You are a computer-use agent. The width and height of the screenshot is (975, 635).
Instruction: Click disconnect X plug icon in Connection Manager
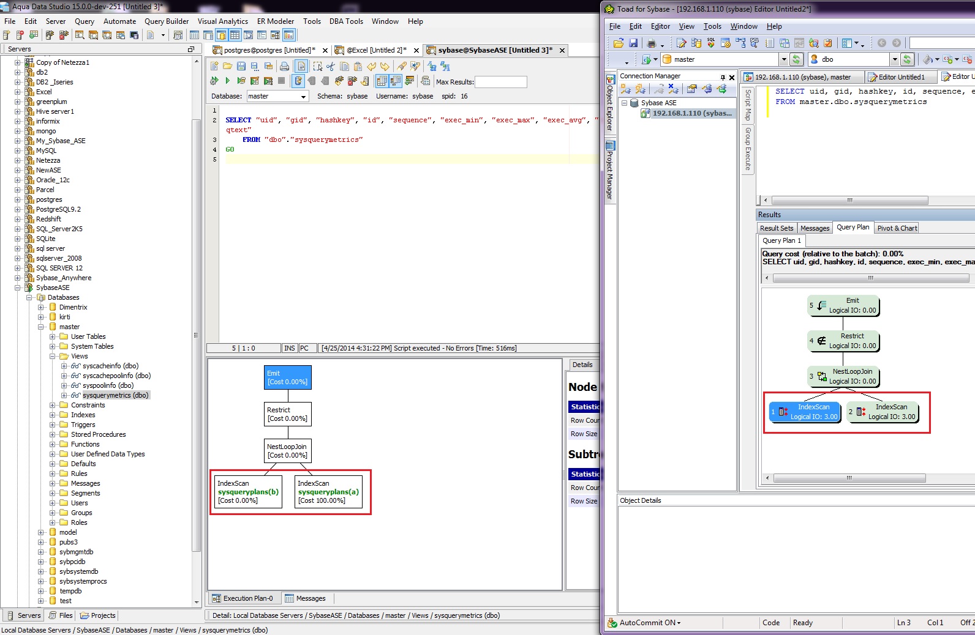[673, 89]
